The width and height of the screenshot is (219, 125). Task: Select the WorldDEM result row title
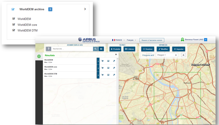click(49, 60)
